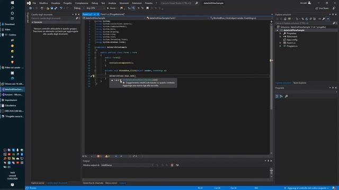This screenshot has width=339, height=190.
Task: Click the Save toolbar icon
Action: coord(52,8)
